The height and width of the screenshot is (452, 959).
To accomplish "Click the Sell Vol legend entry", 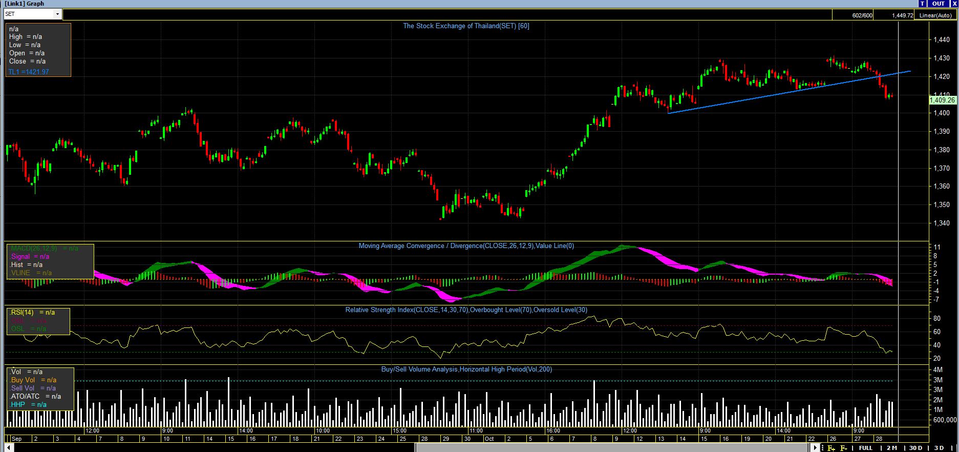I will (33, 388).
